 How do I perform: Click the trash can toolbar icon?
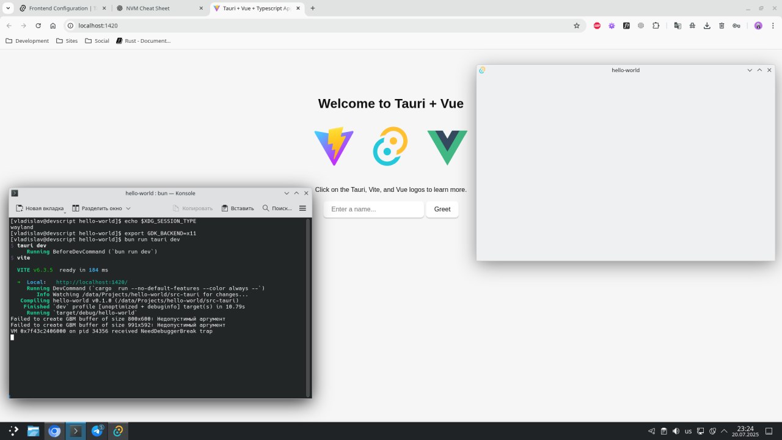(x=722, y=26)
